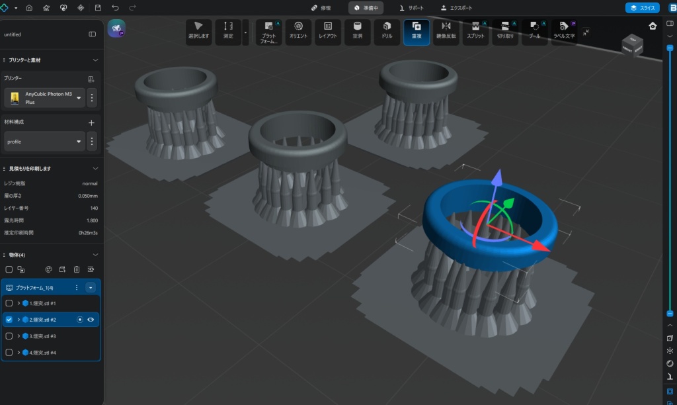Open the 空洞 hollow tool
This screenshot has width=677, height=405.
[357, 31]
